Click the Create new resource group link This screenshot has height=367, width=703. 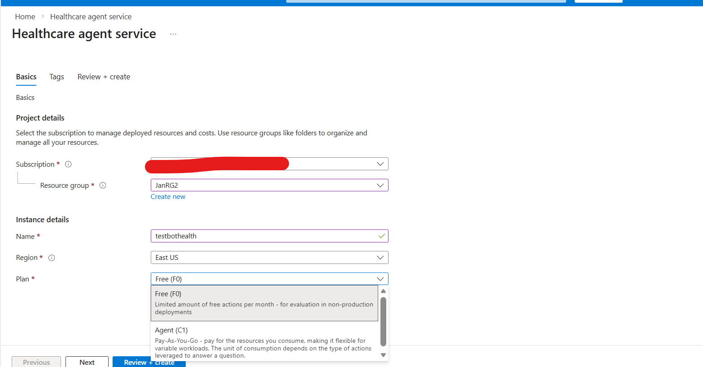[168, 197]
